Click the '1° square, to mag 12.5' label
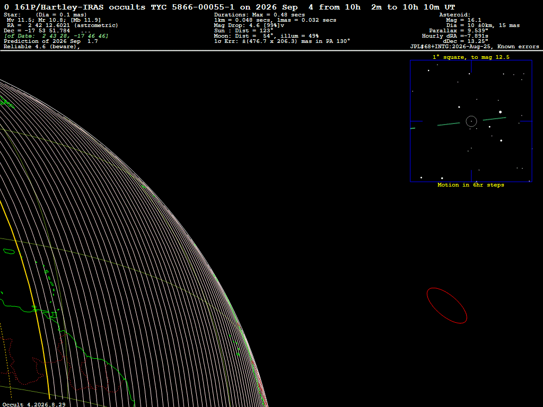Screen dimensions: 543x407 coord(471,57)
